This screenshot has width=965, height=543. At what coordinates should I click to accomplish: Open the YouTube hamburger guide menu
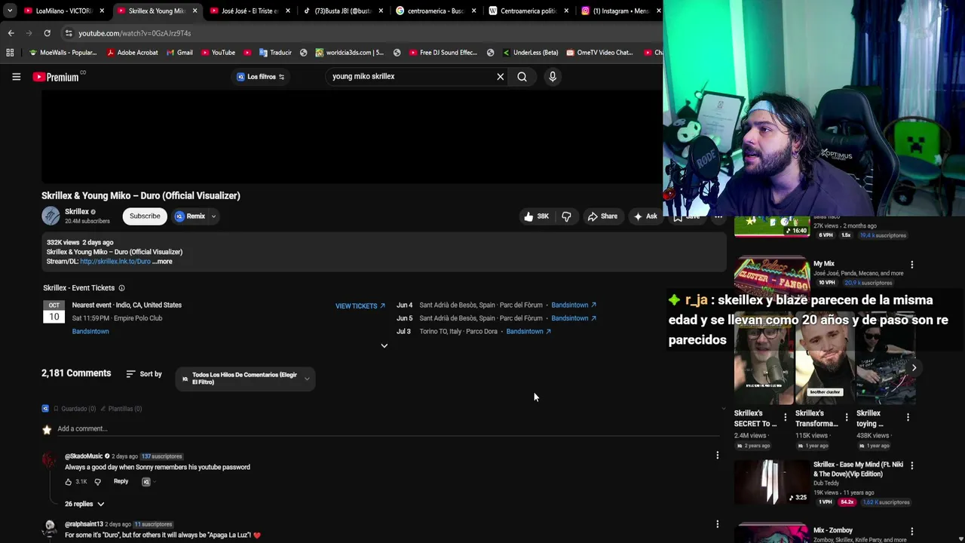click(16, 76)
